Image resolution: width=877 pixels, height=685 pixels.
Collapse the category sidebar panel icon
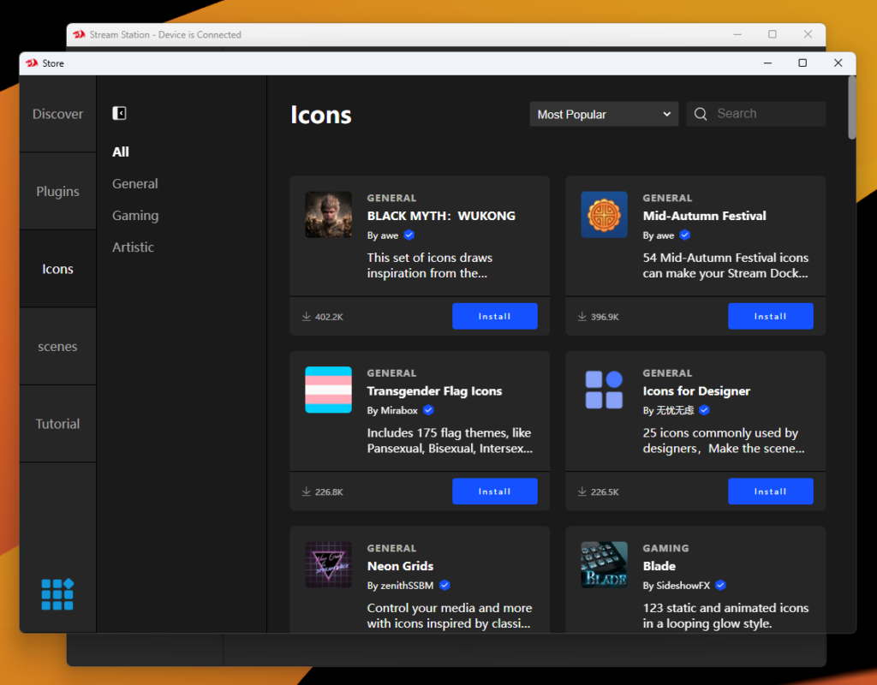(x=119, y=114)
